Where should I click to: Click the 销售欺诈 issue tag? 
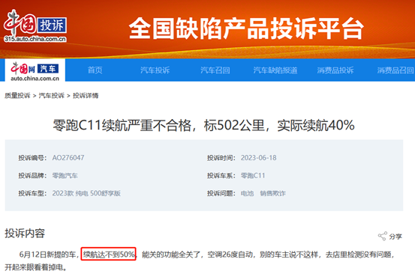[272, 193]
